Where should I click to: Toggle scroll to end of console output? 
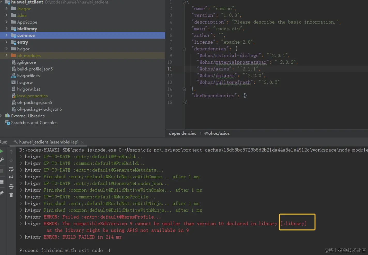coord(11,178)
